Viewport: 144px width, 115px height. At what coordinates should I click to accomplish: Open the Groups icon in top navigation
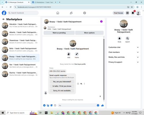click(85, 13)
